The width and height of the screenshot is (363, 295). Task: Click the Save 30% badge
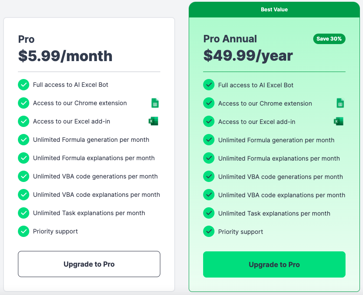point(329,39)
